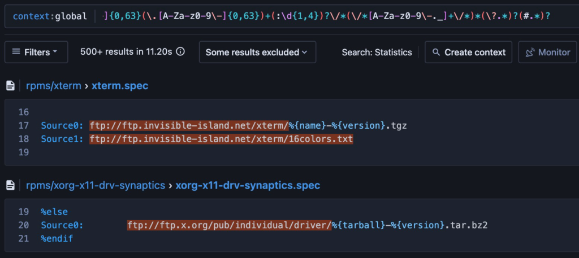The height and width of the screenshot is (258, 579).
Task: Jump to line 20 in the synaptics spec
Action: [x=23, y=225]
